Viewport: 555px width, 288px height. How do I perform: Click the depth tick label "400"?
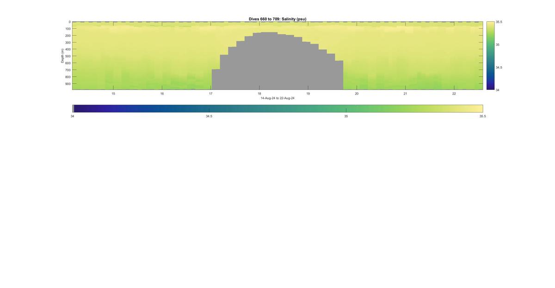click(x=68, y=50)
